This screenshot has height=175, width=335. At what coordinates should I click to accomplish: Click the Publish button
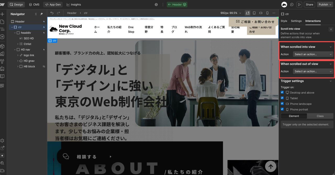tap(325, 4)
